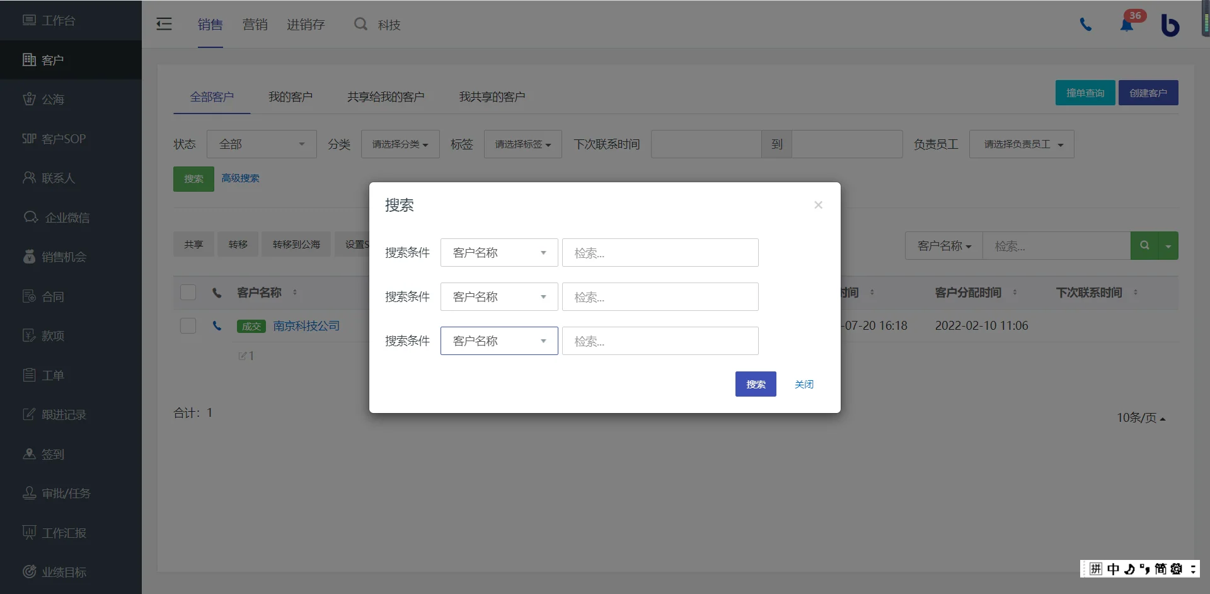Click 下次联系时间 start date field

(706, 144)
